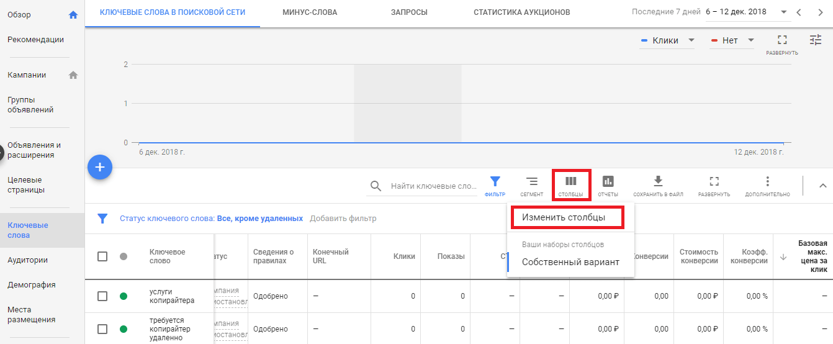
Task: Tick the select-all checkbox in table header
Action: pyautogui.click(x=102, y=256)
